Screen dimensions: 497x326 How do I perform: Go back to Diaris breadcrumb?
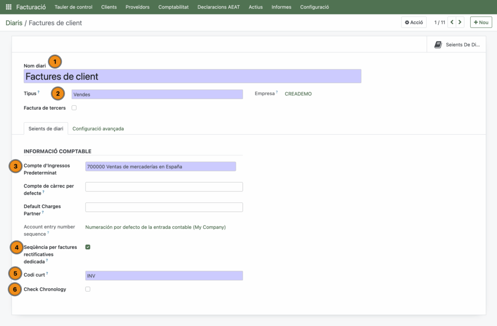14,23
